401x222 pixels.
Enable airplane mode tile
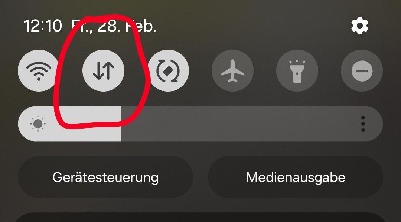click(x=232, y=71)
